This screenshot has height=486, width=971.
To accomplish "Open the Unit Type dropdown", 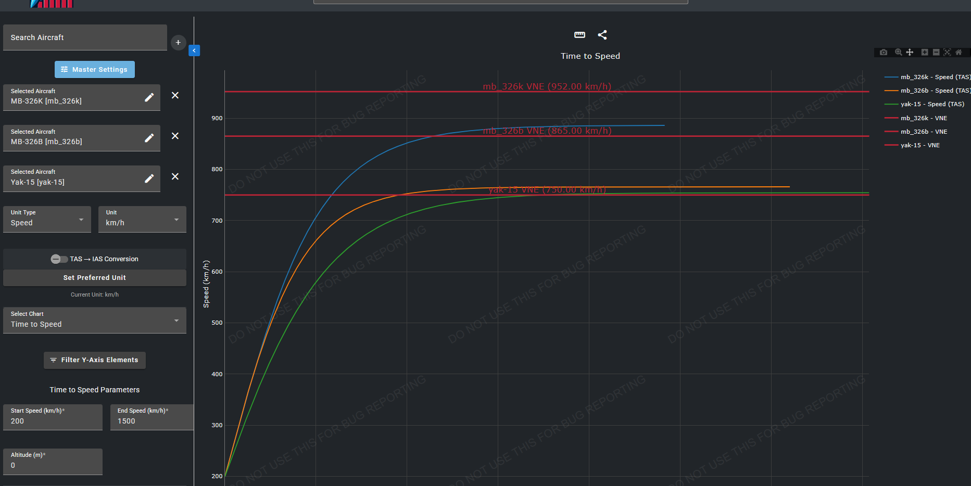I will [47, 220].
